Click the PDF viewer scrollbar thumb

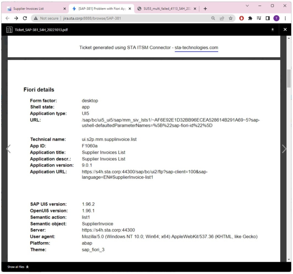289,79
